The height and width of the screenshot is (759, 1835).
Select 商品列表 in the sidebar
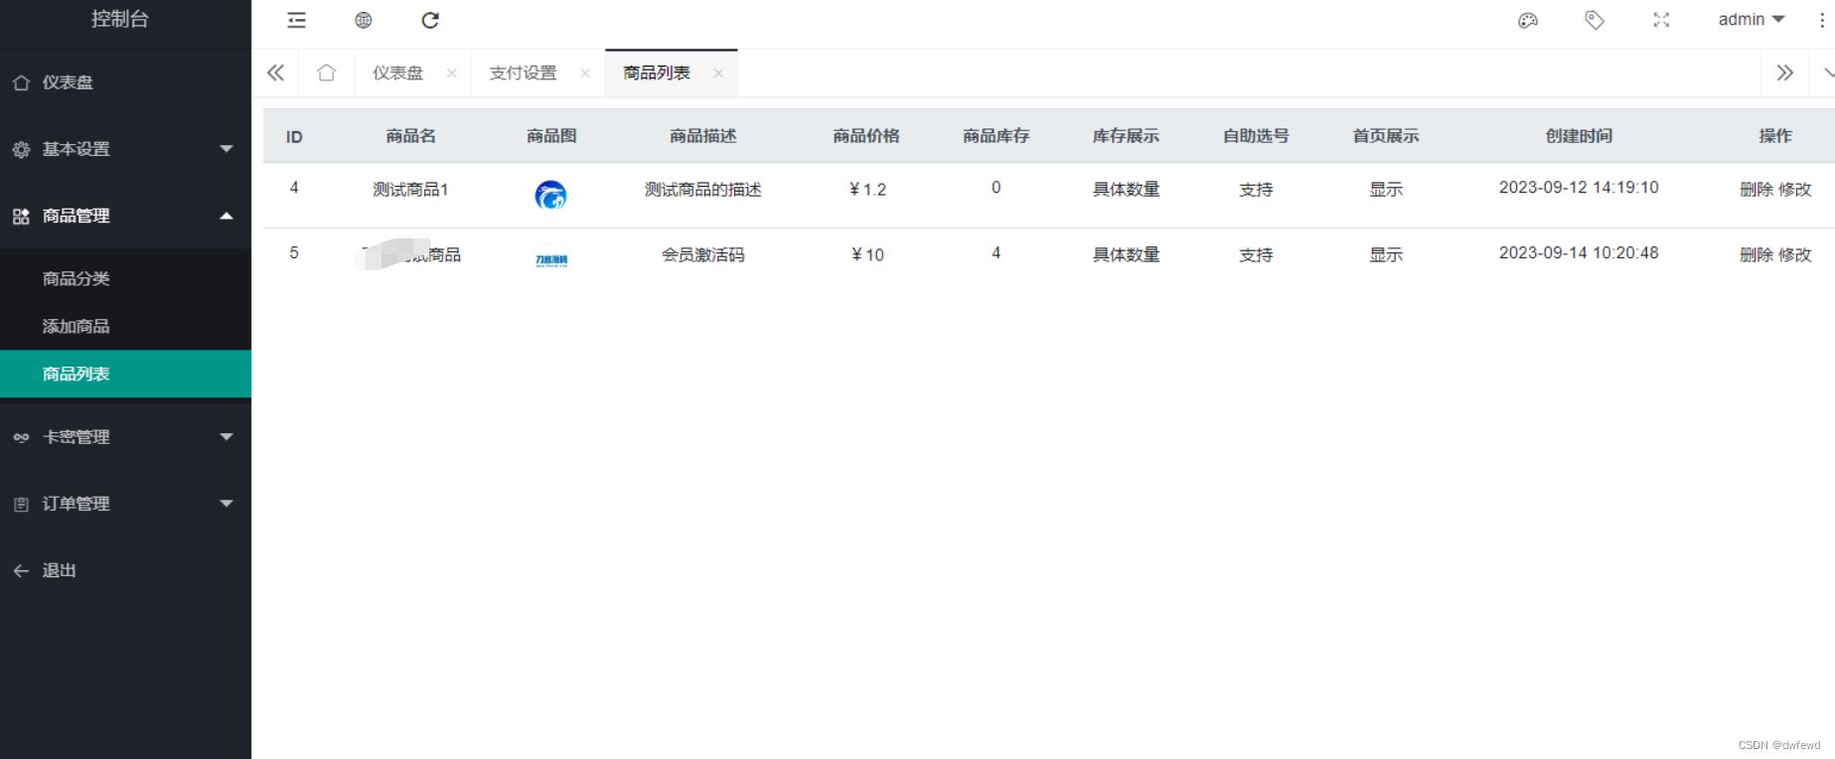125,374
